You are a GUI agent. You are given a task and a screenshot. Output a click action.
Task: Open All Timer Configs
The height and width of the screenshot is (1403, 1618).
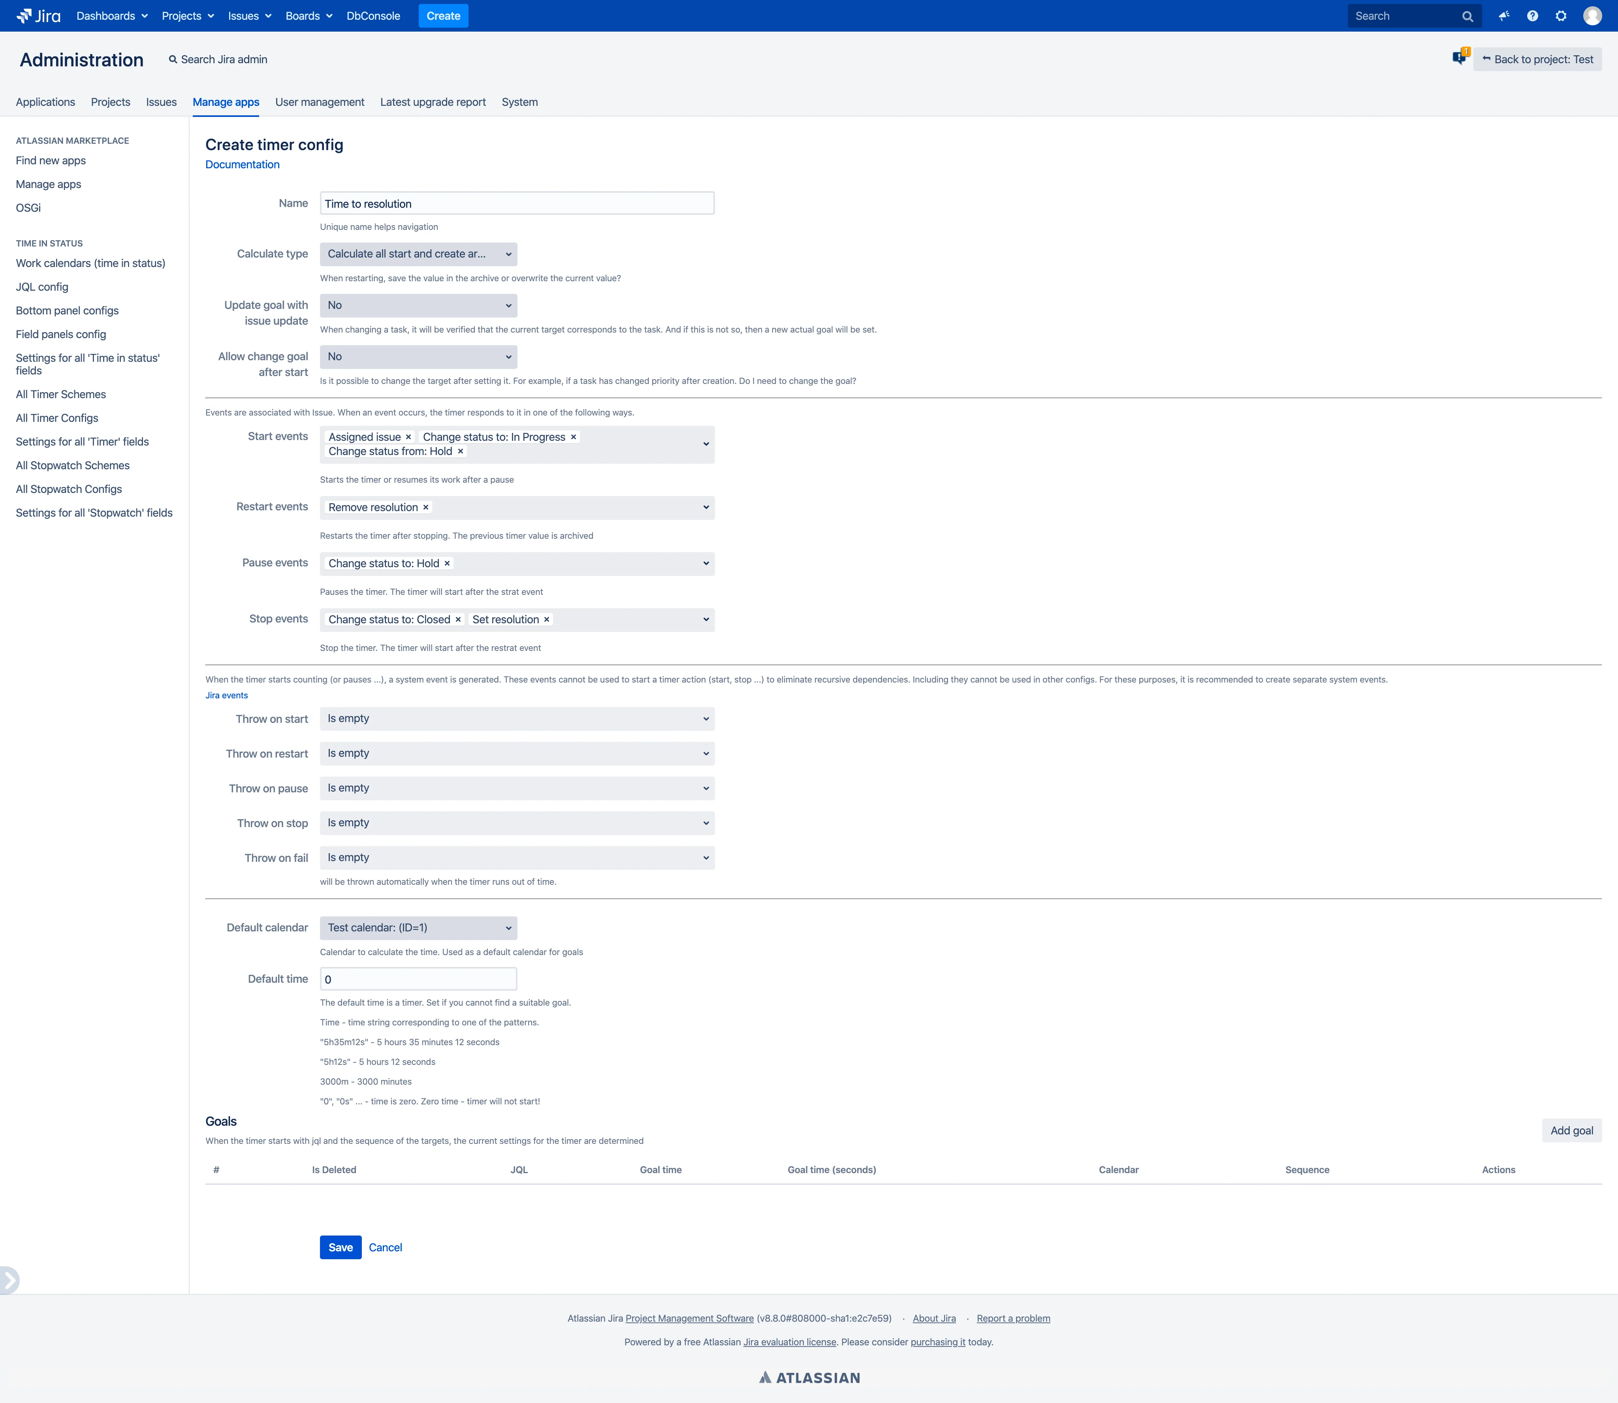click(57, 418)
